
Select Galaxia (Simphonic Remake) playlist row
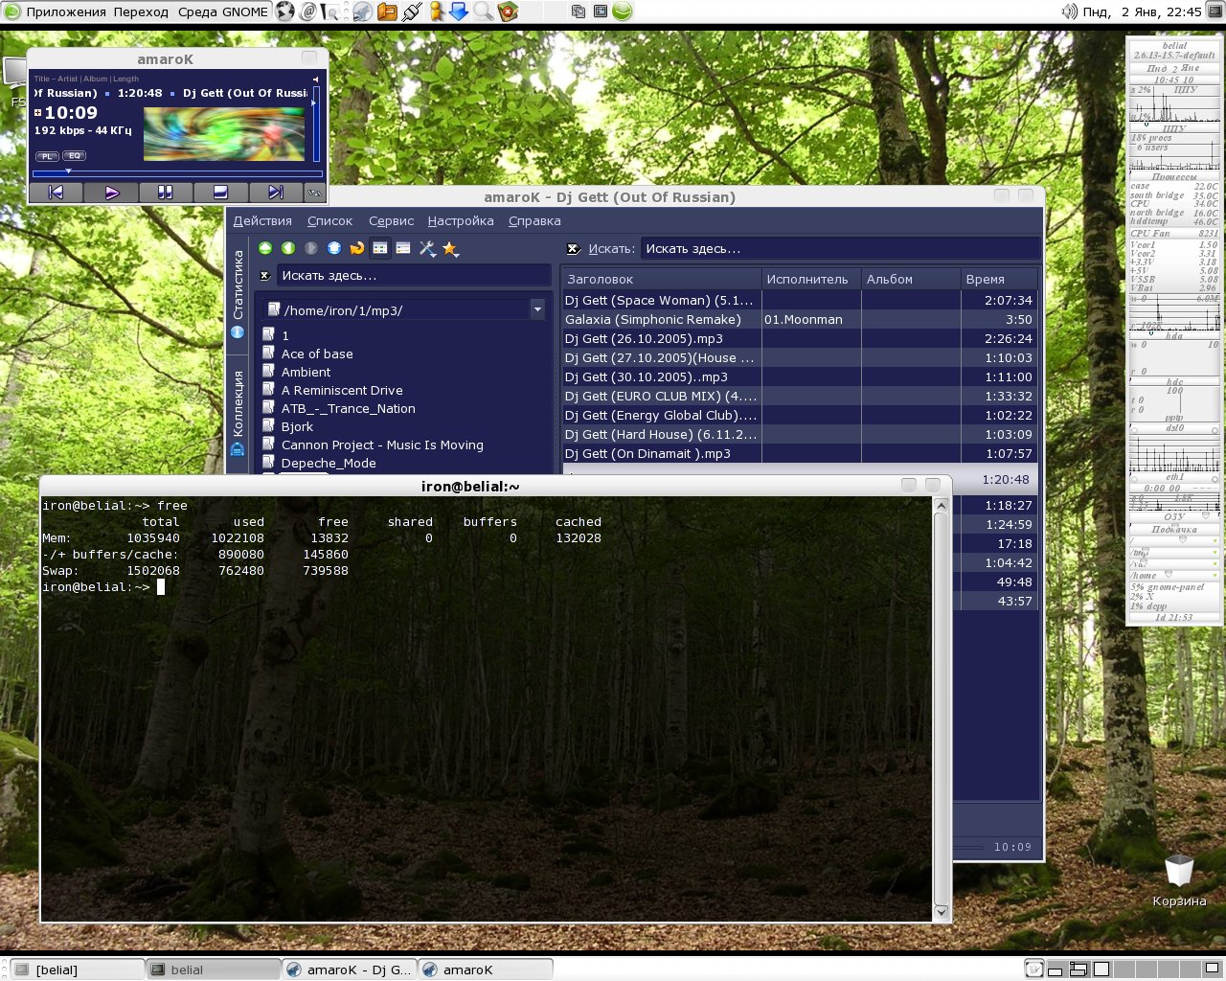pyautogui.click(x=800, y=320)
